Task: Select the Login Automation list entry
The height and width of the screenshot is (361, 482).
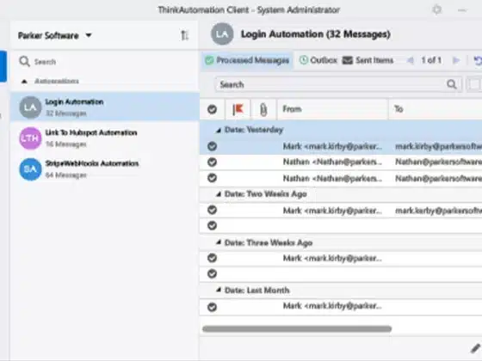Action: 105,107
